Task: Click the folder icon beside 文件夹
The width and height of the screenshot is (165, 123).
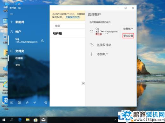Action: [x=11, y=51]
